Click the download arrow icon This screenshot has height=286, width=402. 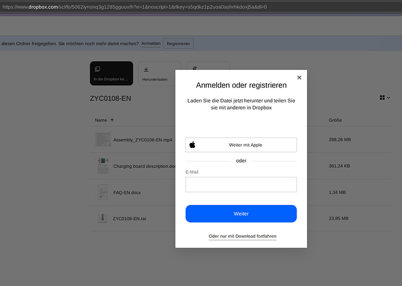click(146, 69)
